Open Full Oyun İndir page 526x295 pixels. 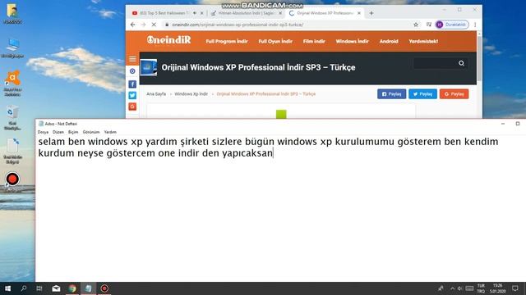click(275, 41)
